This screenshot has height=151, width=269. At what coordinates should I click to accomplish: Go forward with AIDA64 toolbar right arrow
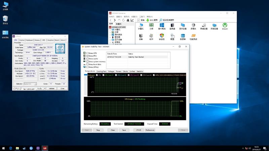pyautogui.click(x=115, y=20)
